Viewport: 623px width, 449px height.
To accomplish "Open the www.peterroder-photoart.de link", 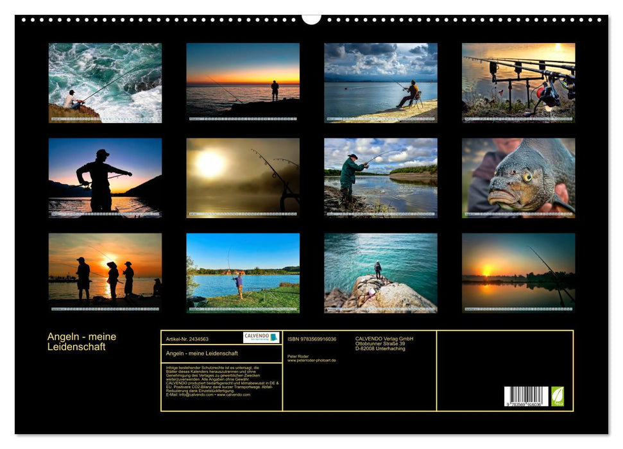I will point(312,360).
